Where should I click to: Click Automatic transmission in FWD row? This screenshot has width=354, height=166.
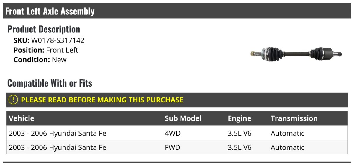288,147
